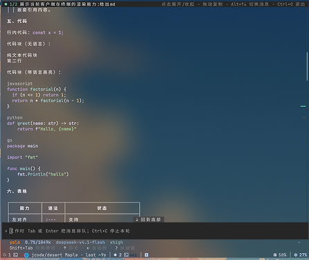The image size is (309, 260).
Task: Click the up-arrow history hint
Action: coord(64,248)
